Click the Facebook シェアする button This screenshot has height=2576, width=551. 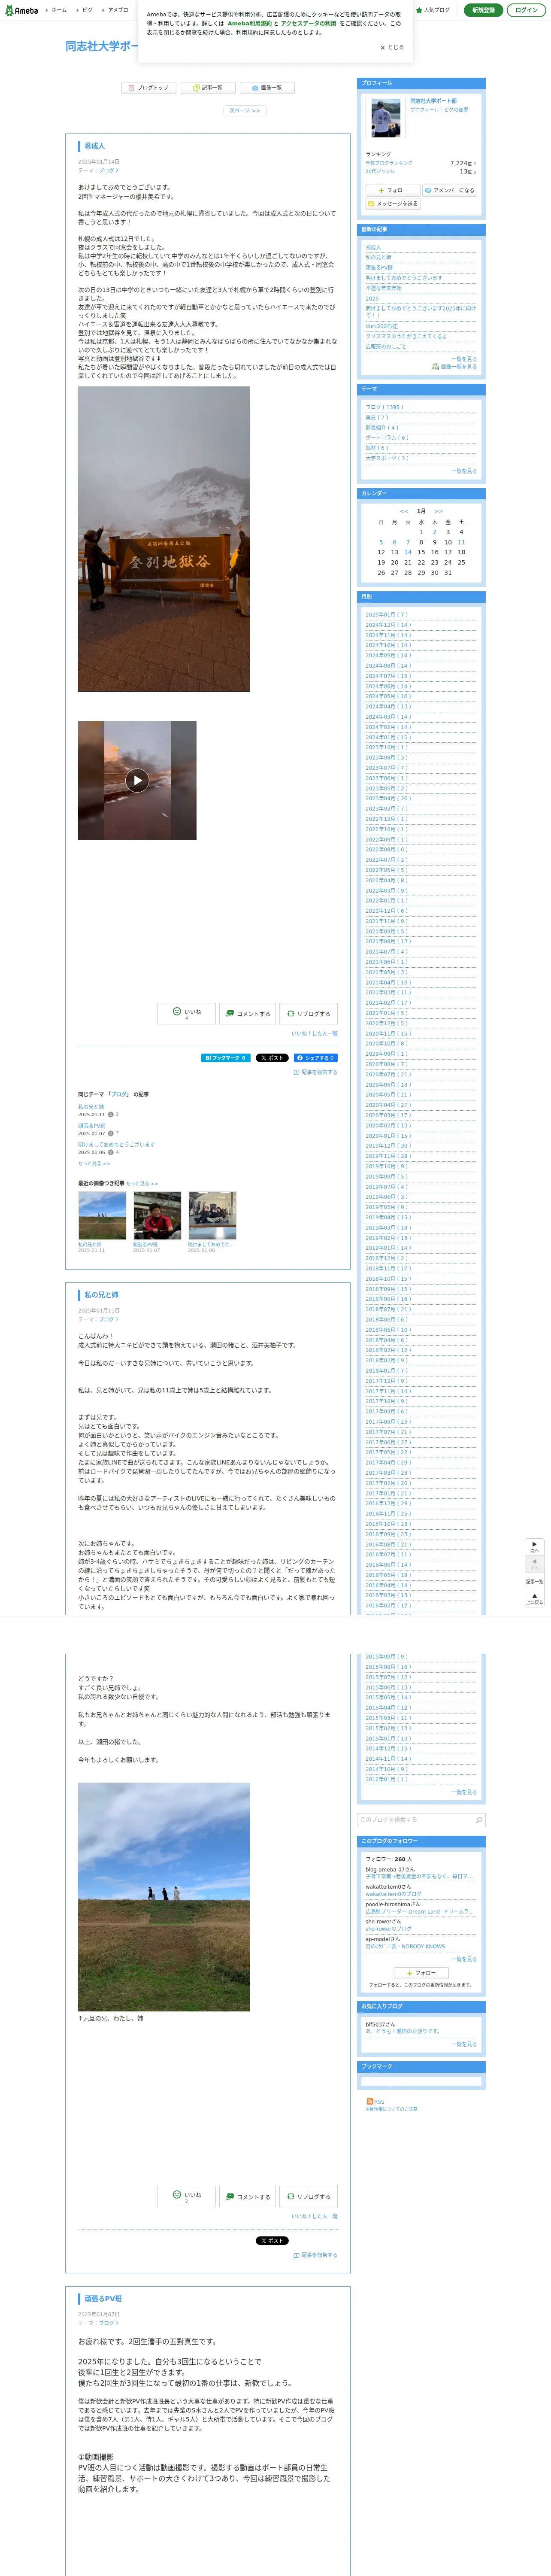point(315,1057)
